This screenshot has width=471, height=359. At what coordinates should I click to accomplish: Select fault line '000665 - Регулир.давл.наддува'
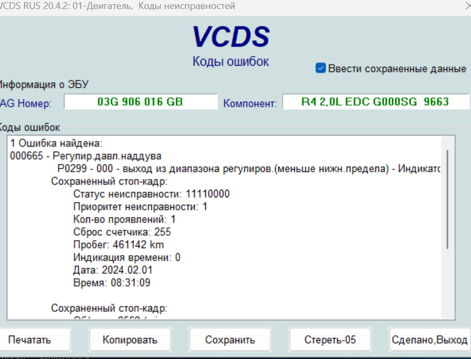pos(86,156)
